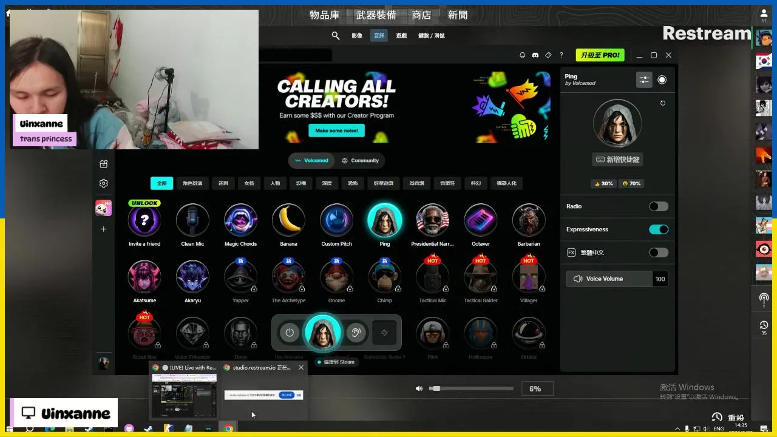777x437 pixels.
Task: Click the 30% thumbs up rating
Action: [603, 183]
